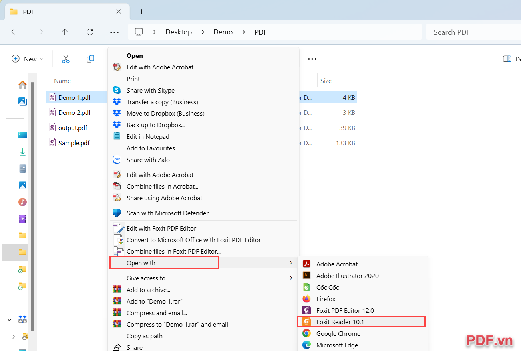Click the chevron after Demo in the address bar

pos(244,32)
